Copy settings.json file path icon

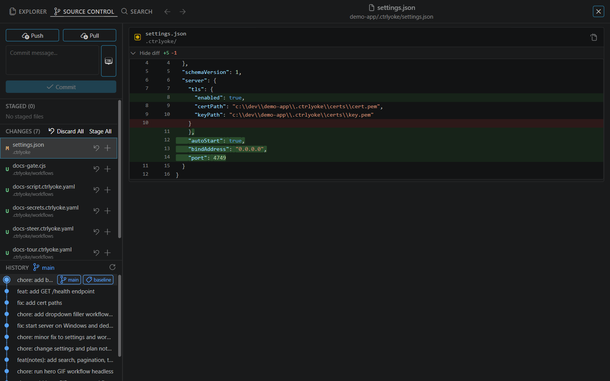[x=594, y=37]
